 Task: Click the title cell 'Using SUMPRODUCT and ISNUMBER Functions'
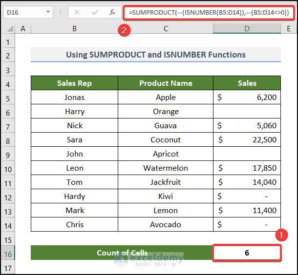click(156, 55)
